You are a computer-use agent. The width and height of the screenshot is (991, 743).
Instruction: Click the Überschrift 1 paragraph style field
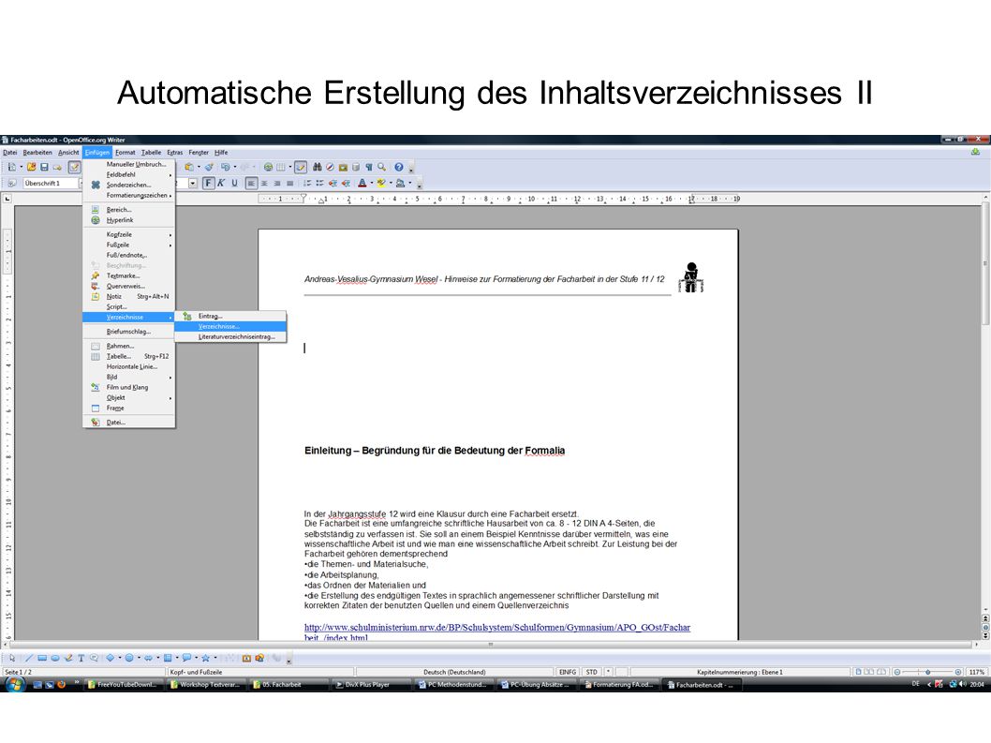click(x=51, y=184)
